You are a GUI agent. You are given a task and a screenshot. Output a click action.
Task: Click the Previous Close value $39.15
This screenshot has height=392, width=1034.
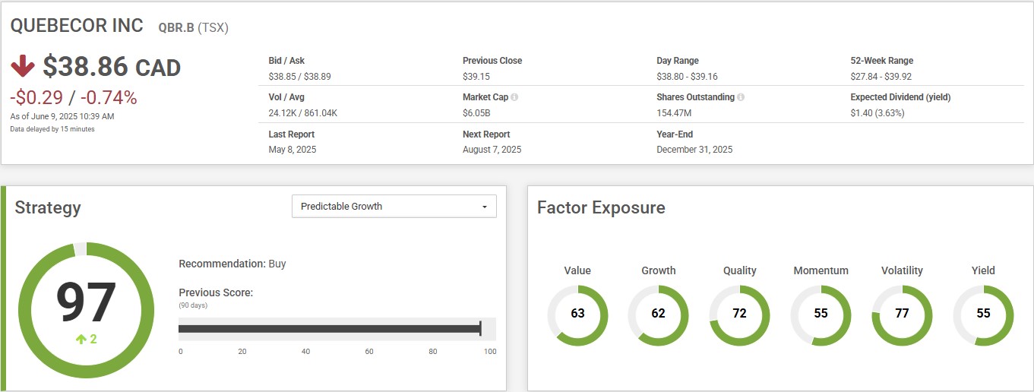pyautogui.click(x=476, y=77)
